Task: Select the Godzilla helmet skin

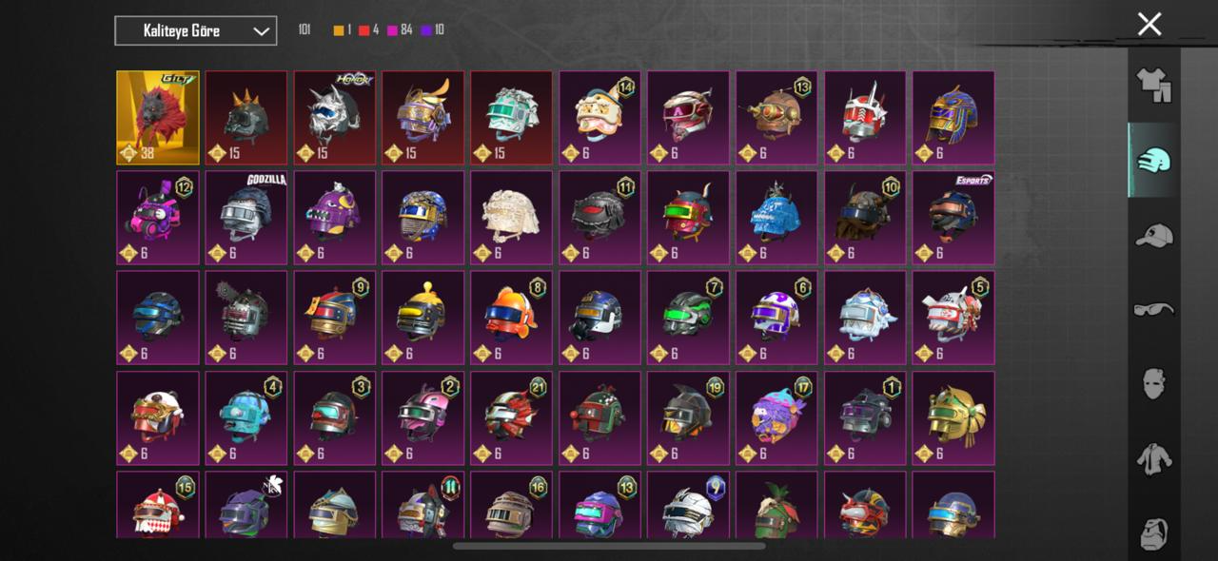Action: point(246,218)
